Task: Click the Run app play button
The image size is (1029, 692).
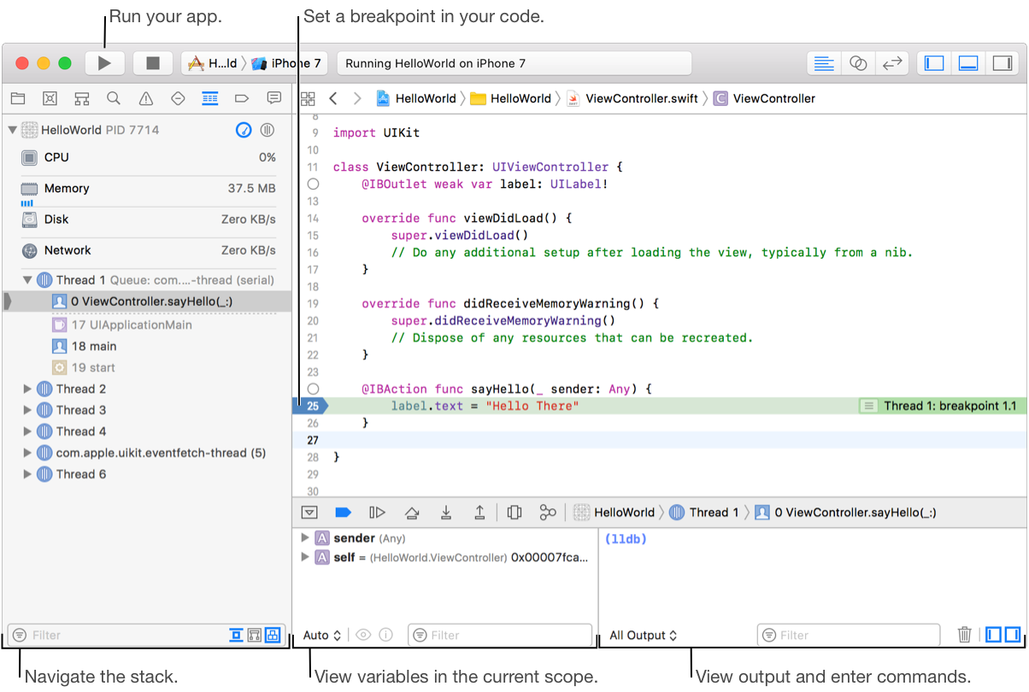Action: point(104,63)
